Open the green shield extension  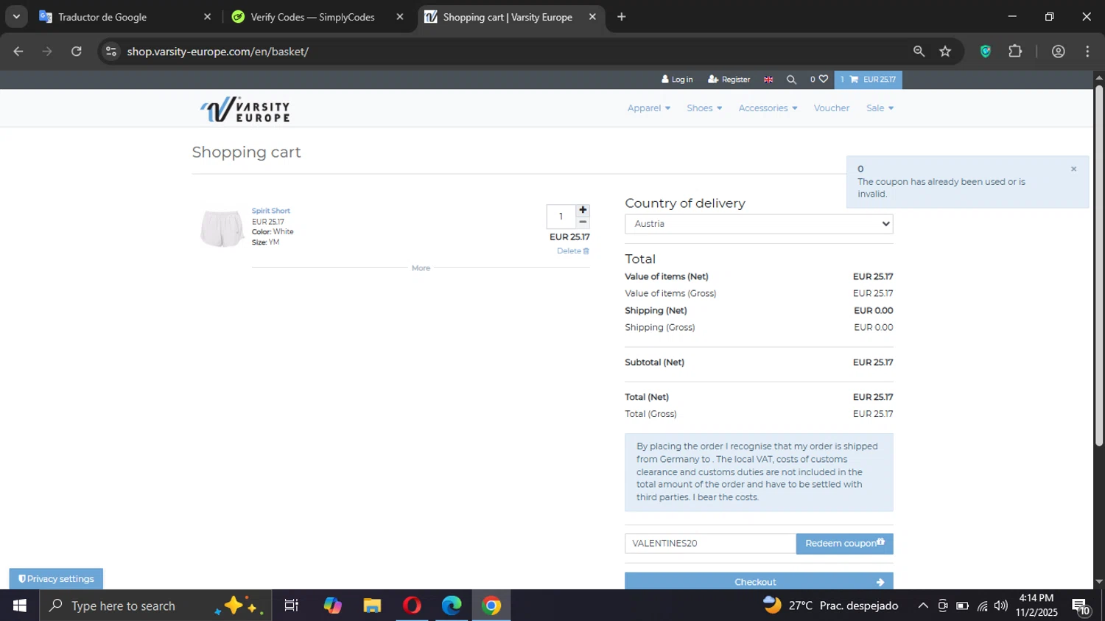[x=986, y=52]
